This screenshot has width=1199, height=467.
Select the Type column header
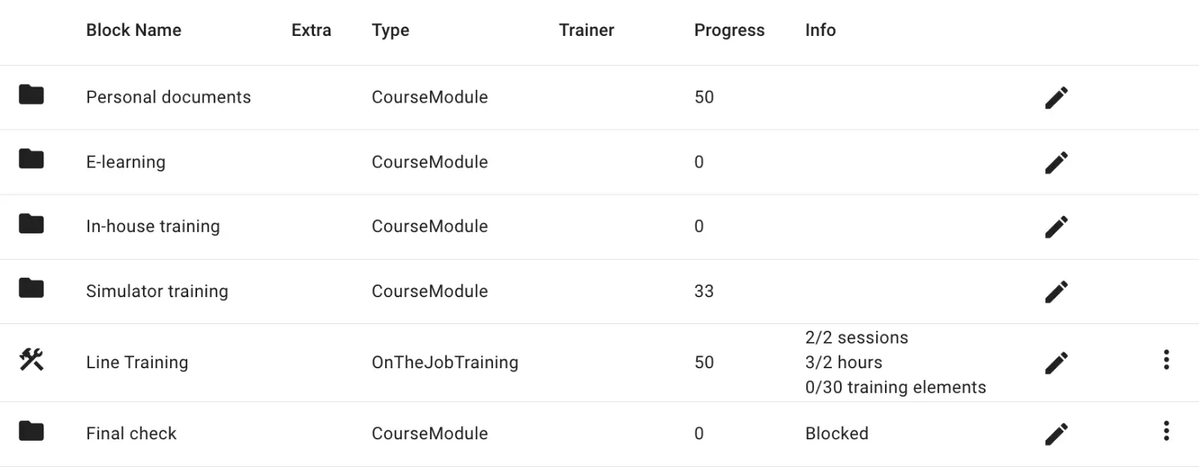[390, 31]
